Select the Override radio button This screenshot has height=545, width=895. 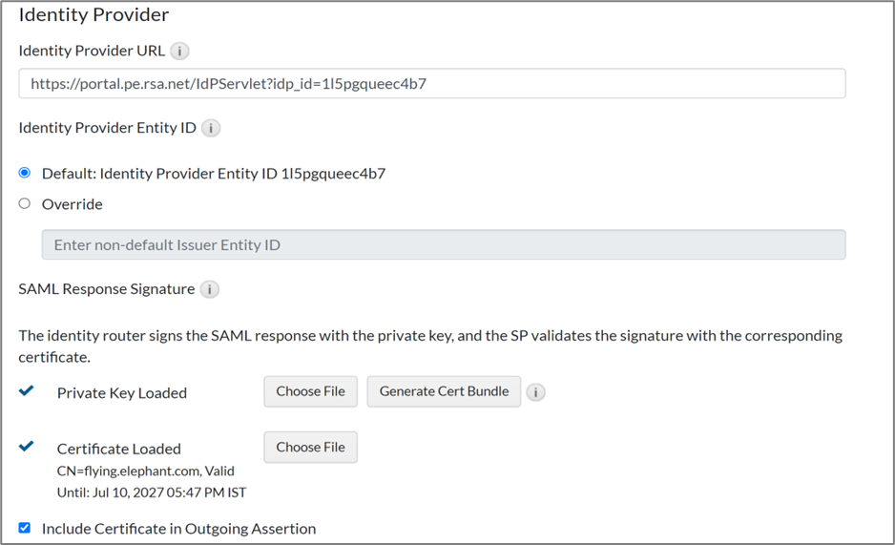pyautogui.click(x=25, y=203)
